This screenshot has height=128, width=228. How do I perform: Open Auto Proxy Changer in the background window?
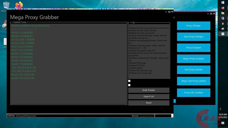click(x=193, y=37)
